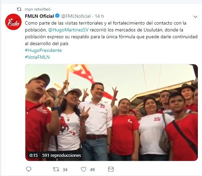
Task: View the 49 likes count
Action: coord(92,170)
